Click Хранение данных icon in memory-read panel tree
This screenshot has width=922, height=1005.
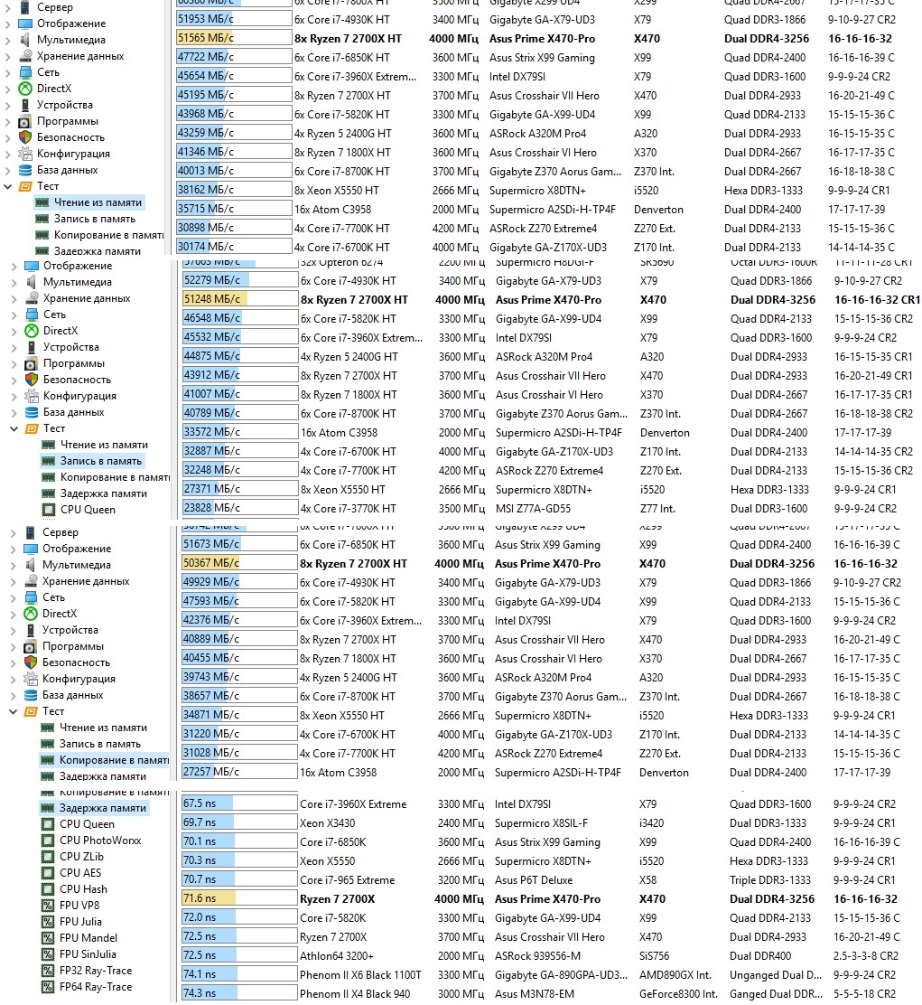coord(25,56)
